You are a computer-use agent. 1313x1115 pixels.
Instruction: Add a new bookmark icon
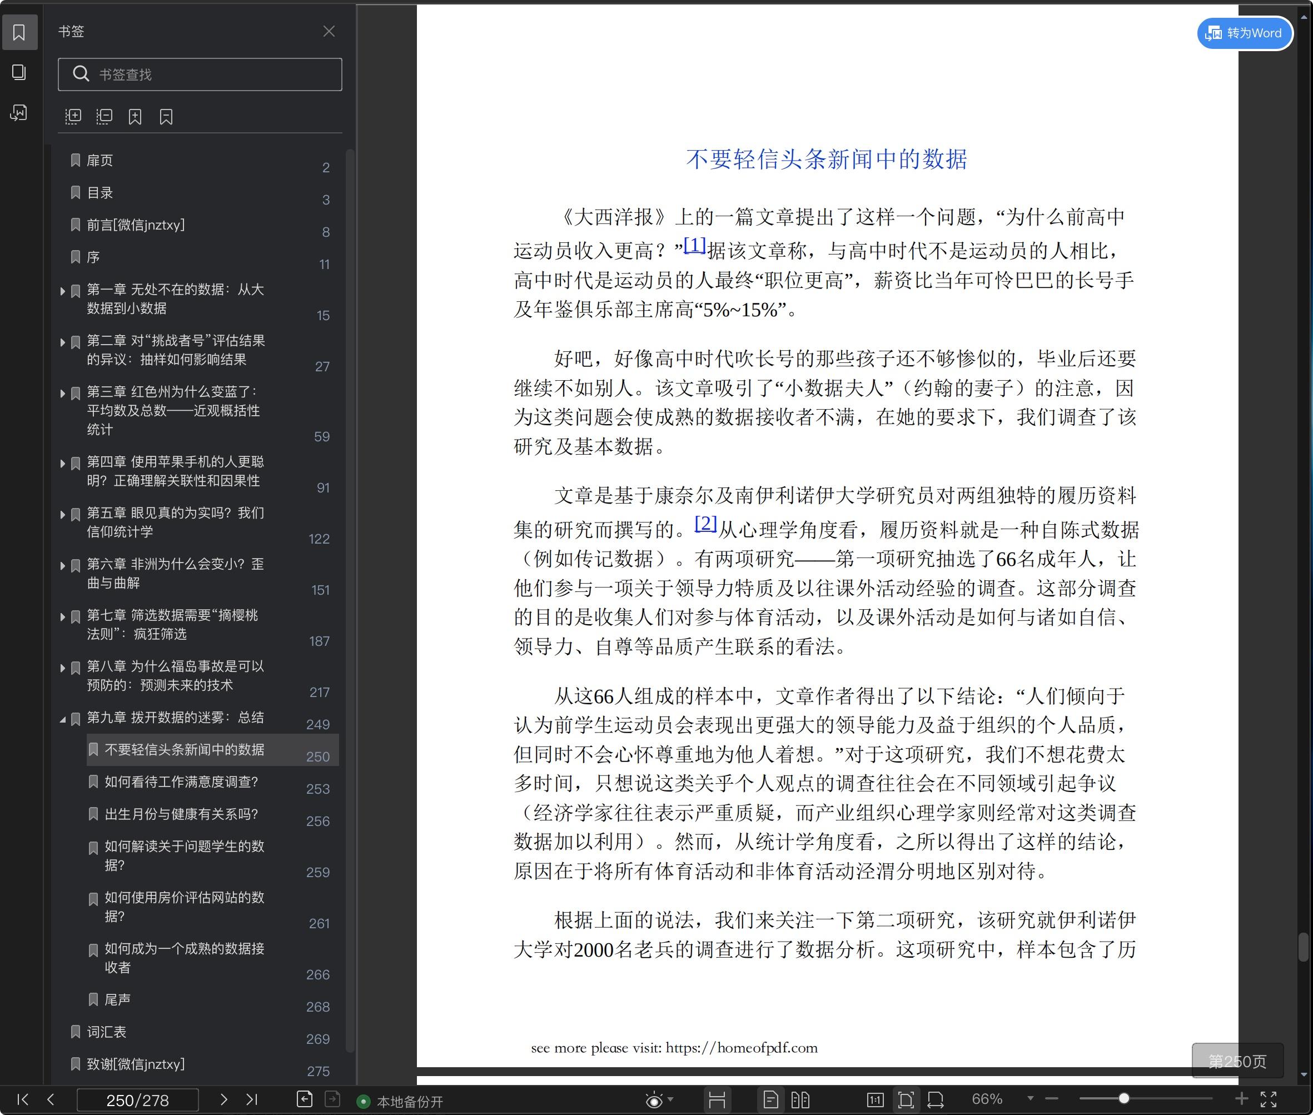click(x=135, y=116)
